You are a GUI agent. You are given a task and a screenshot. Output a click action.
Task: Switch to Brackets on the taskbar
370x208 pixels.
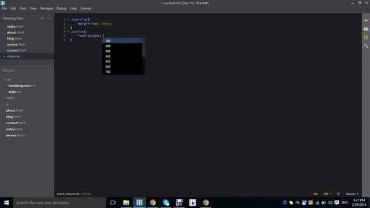pos(139,203)
